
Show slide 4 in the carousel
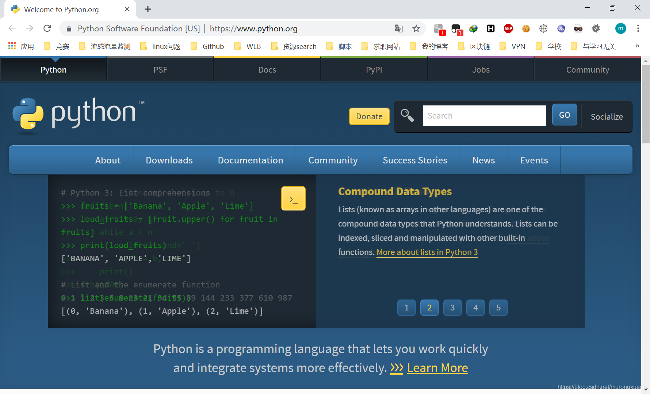click(475, 308)
